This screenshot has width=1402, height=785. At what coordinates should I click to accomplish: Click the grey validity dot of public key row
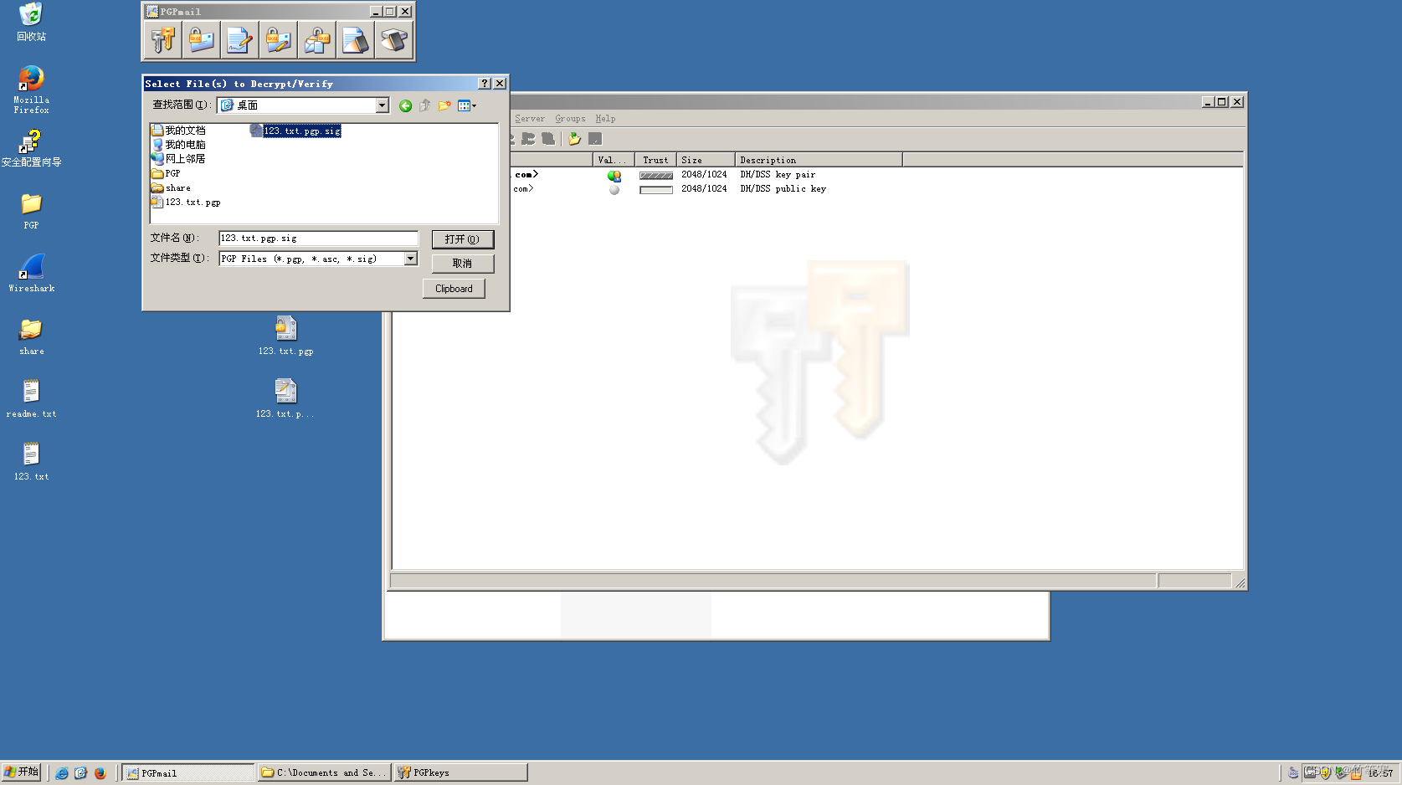pos(614,190)
